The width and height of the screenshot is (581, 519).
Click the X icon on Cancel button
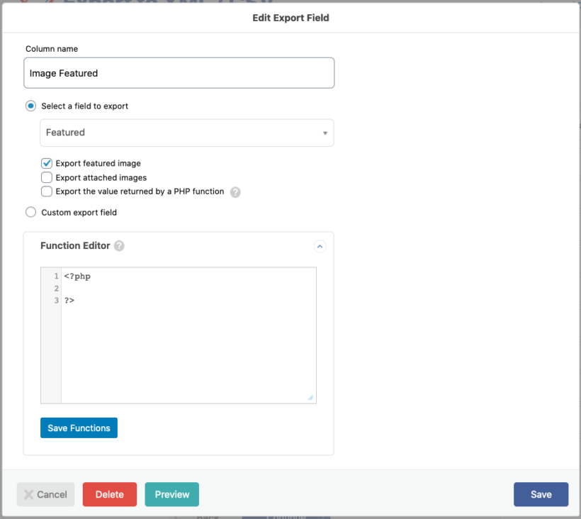click(x=28, y=495)
